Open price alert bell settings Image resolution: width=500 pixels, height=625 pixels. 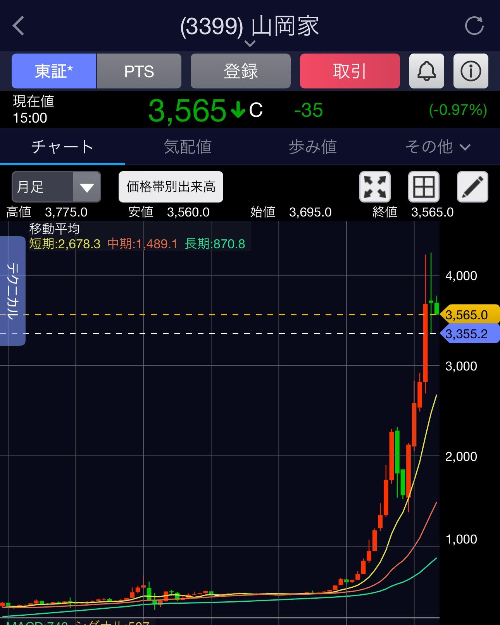coord(426,71)
